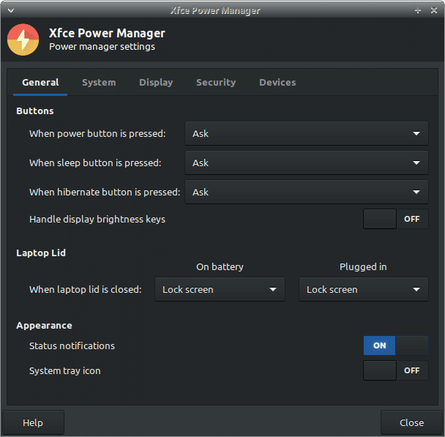Open laptop lid Plugged in dropdown
445x437 pixels.
tap(364, 289)
